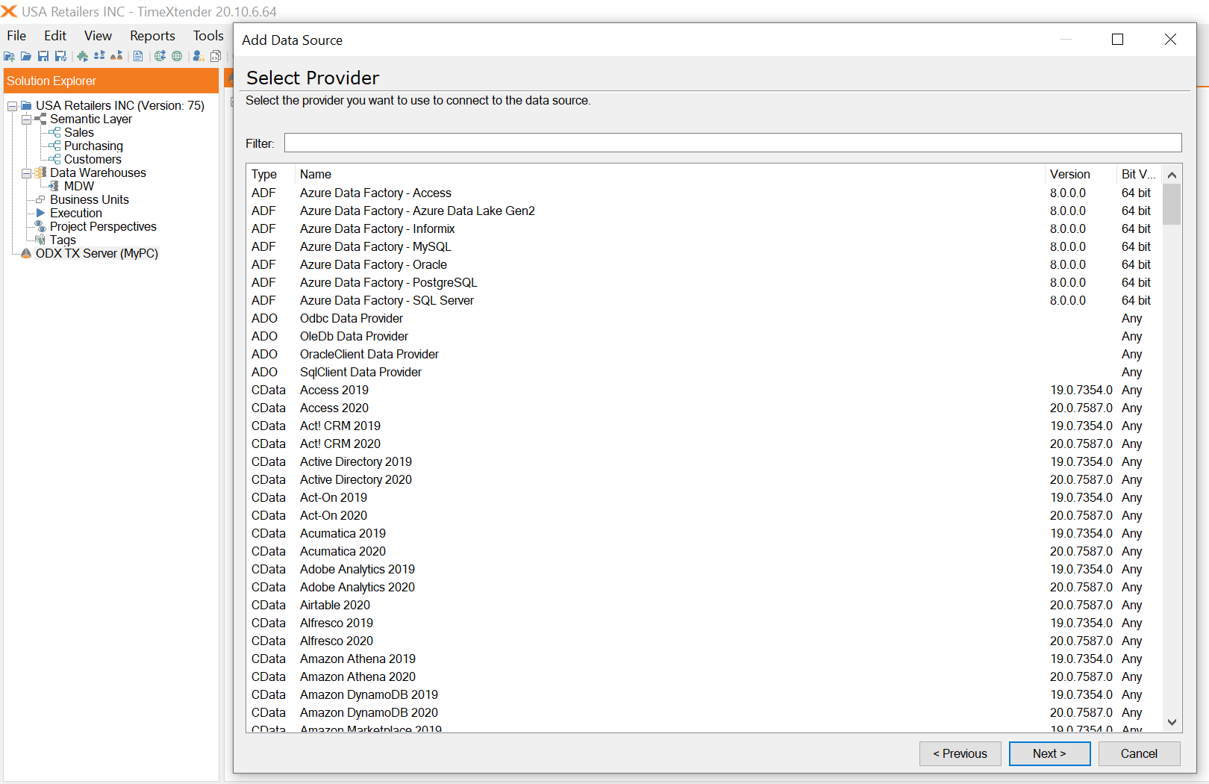Open the View menu
This screenshot has height=784, width=1209.
(98, 36)
